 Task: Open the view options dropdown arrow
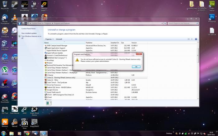(192, 39)
